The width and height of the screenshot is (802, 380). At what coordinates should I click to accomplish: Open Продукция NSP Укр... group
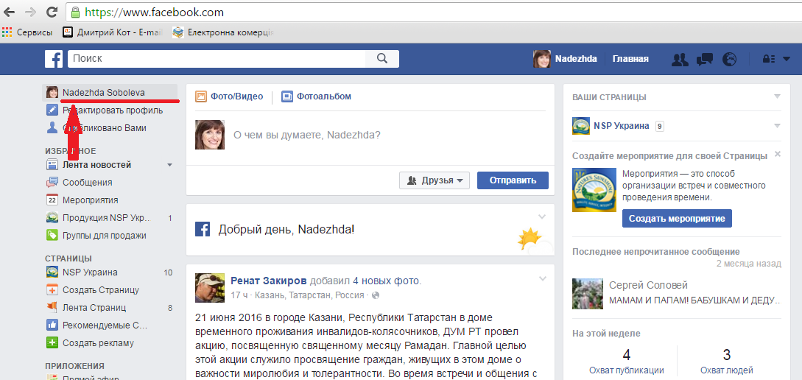click(x=107, y=218)
